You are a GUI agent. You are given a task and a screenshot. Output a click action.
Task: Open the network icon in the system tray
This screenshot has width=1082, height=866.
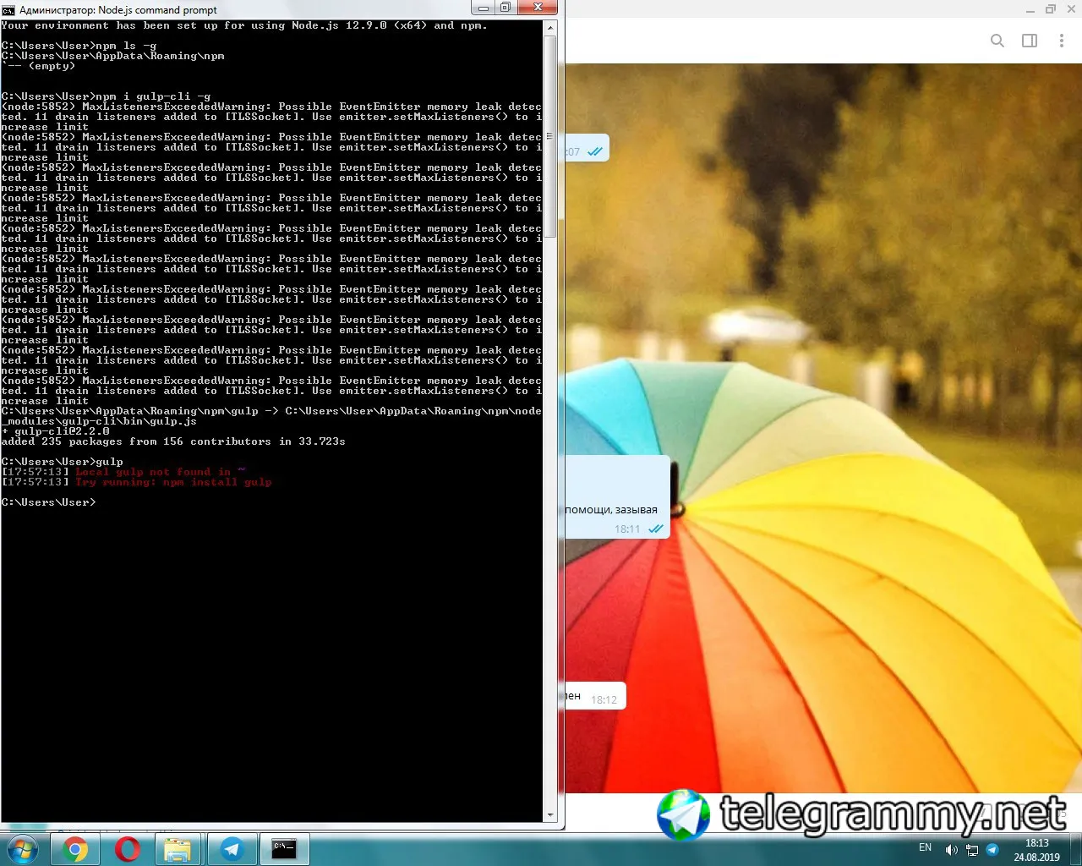pyautogui.click(x=972, y=850)
